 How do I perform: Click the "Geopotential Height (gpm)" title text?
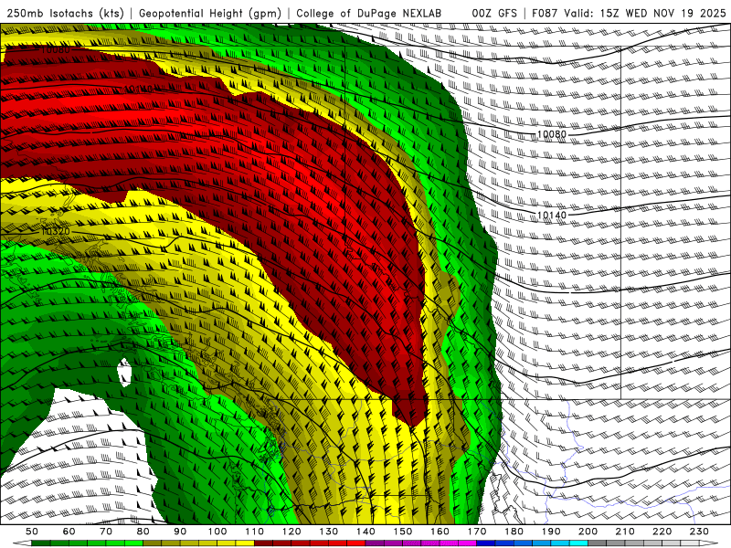(210, 13)
